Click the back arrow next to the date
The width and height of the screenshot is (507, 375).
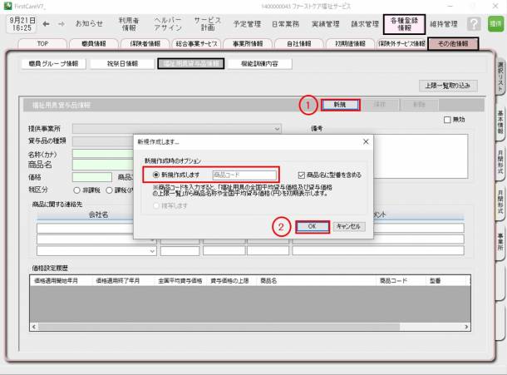tap(44, 24)
